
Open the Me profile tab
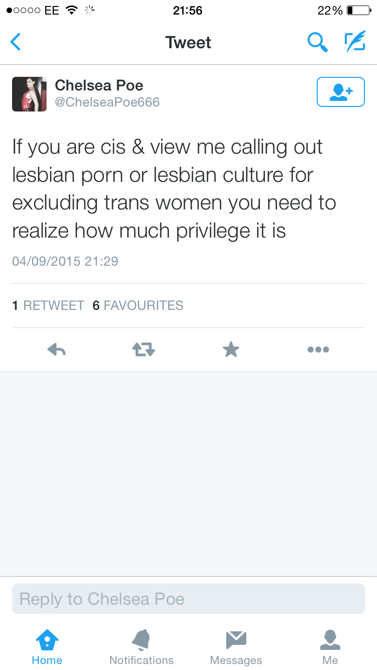coord(330,647)
